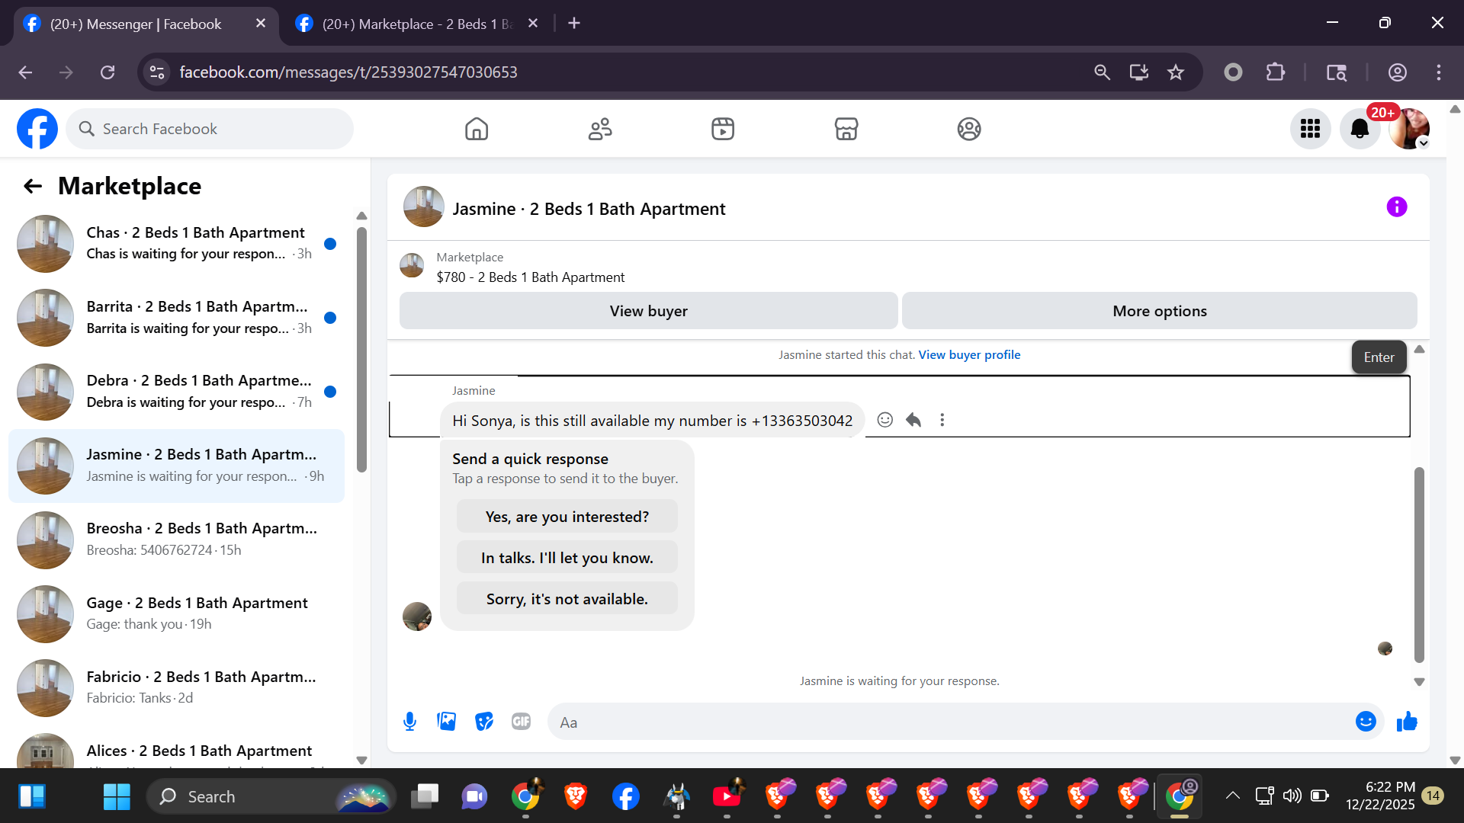The height and width of the screenshot is (823, 1464).
Task: Attach a photo using image icon
Action: pyautogui.click(x=447, y=722)
